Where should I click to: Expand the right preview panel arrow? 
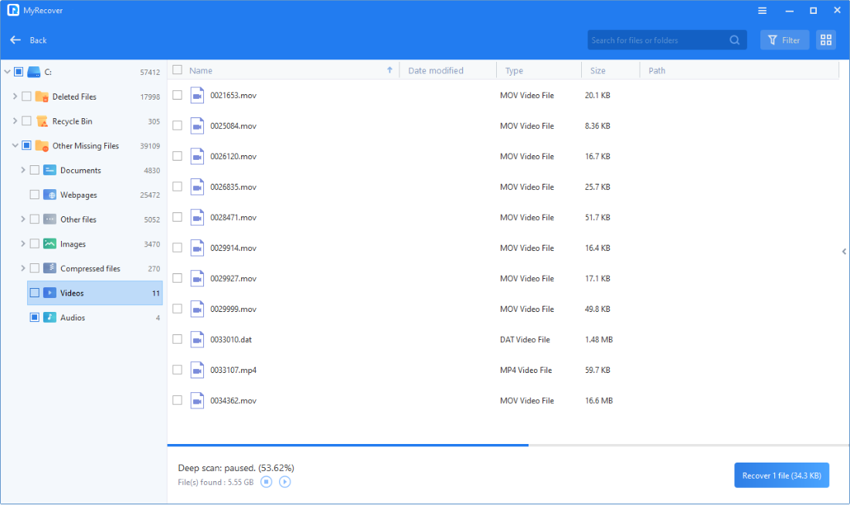(x=844, y=252)
